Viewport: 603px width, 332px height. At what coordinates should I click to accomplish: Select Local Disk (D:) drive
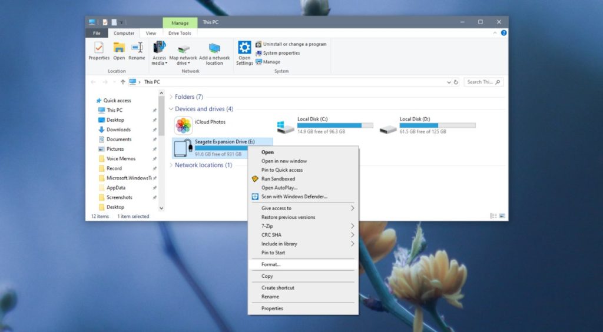point(427,125)
